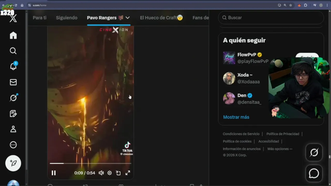Open Profile person icon in sidebar
This screenshot has width=331, height=186.
point(13,129)
